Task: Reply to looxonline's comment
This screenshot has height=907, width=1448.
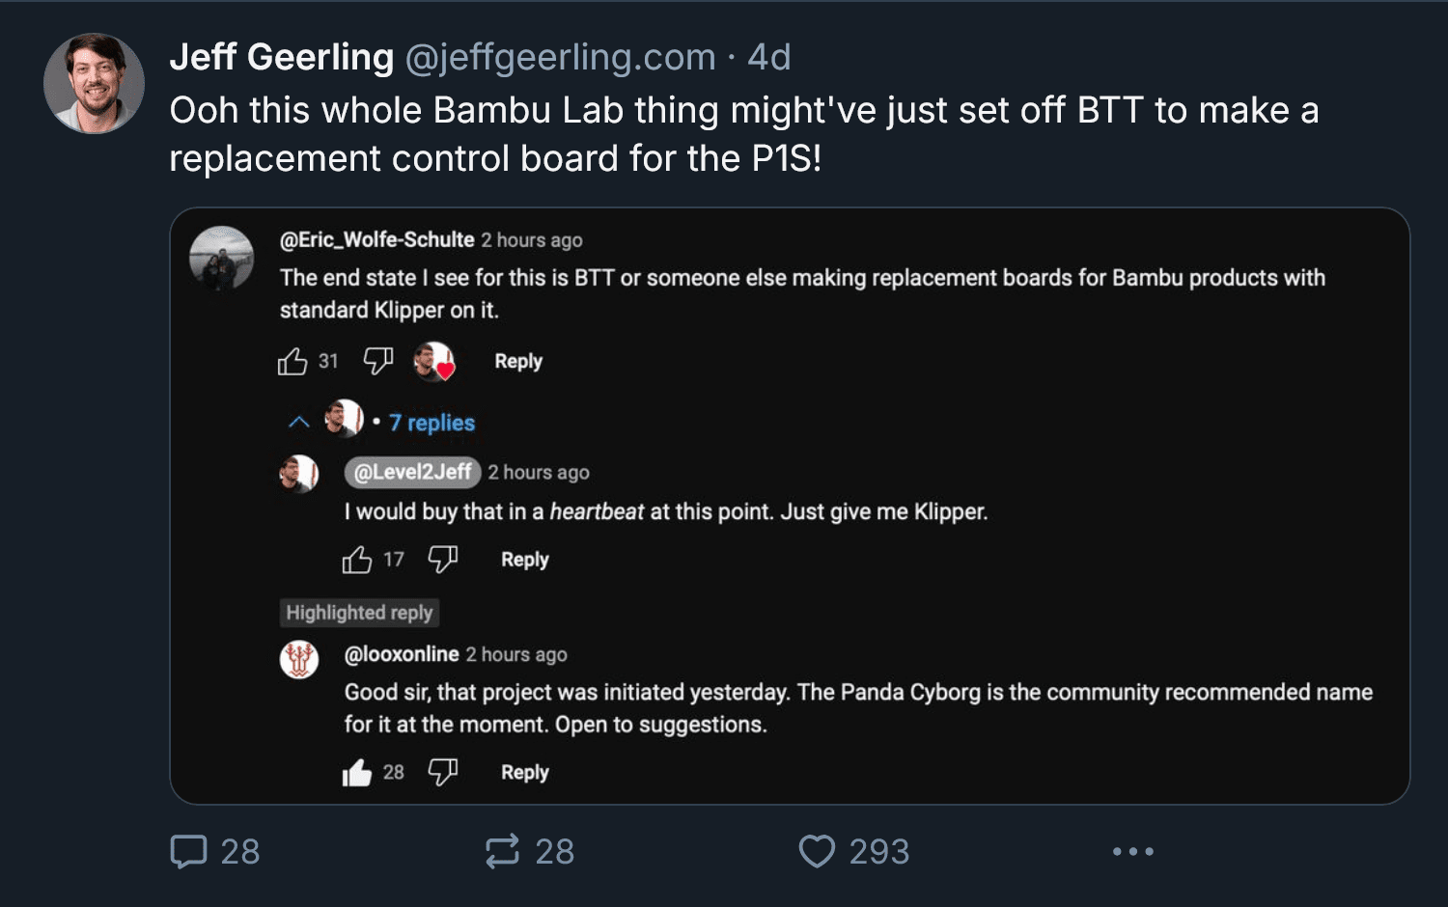Action: pos(524,772)
